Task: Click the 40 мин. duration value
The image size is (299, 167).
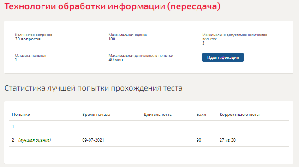Action: [116, 60]
